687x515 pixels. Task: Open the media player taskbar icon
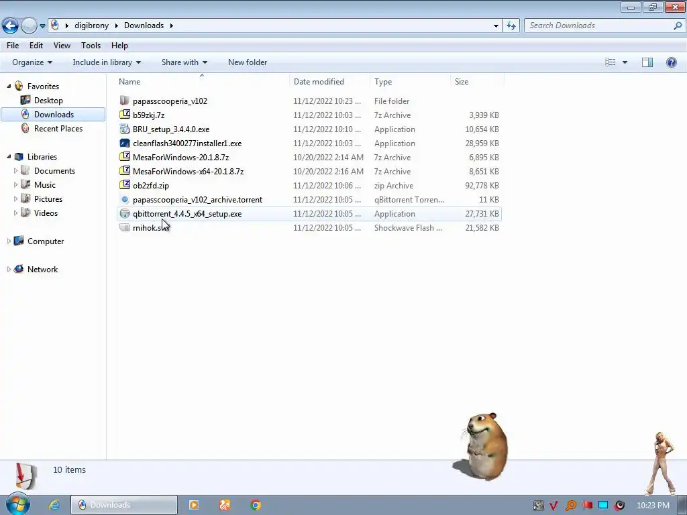coord(194,505)
